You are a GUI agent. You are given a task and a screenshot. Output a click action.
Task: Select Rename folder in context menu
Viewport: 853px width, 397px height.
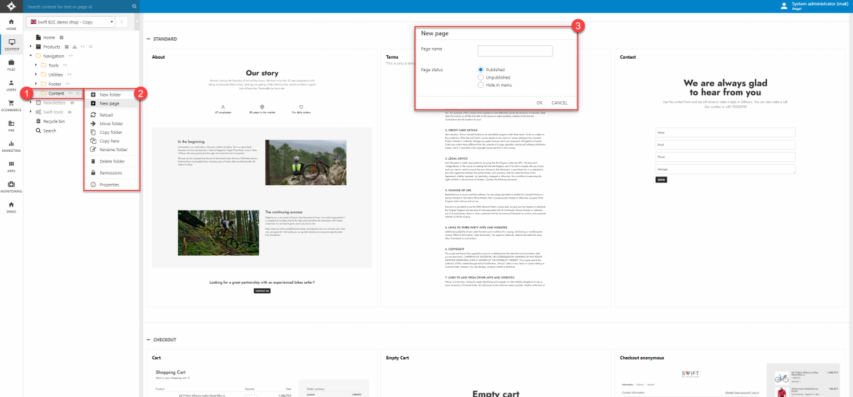point(113,150)
